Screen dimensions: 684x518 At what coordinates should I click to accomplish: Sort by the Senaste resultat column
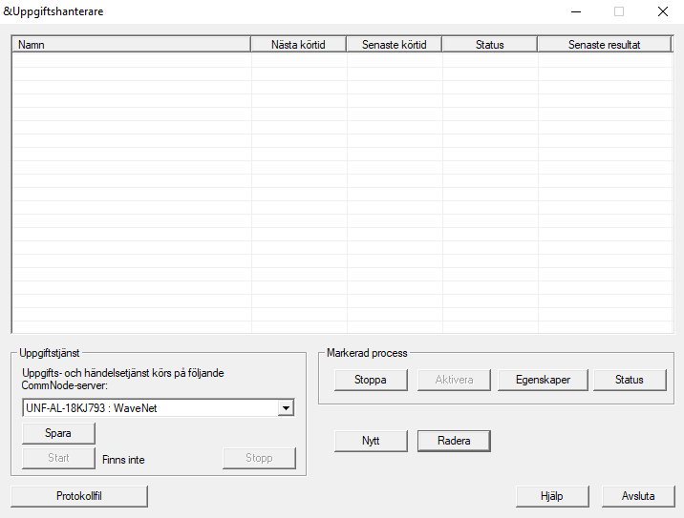click(x=604, y=45)
